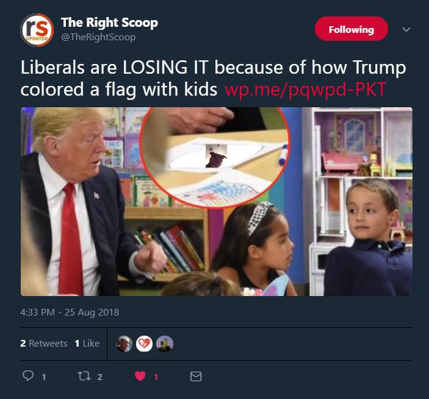This screenshot has width=429, height=399.
Task: Retweet using the retweet arrows icon
Action: 84,376
